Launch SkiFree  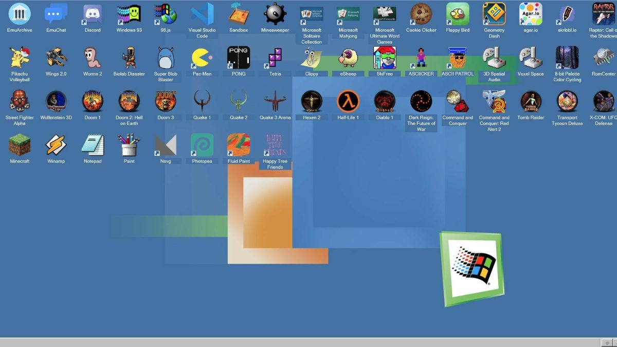tap(385, 58)
